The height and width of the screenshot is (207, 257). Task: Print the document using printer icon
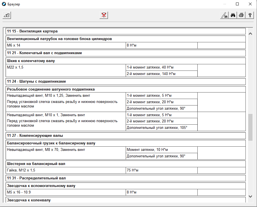point(241,15)
